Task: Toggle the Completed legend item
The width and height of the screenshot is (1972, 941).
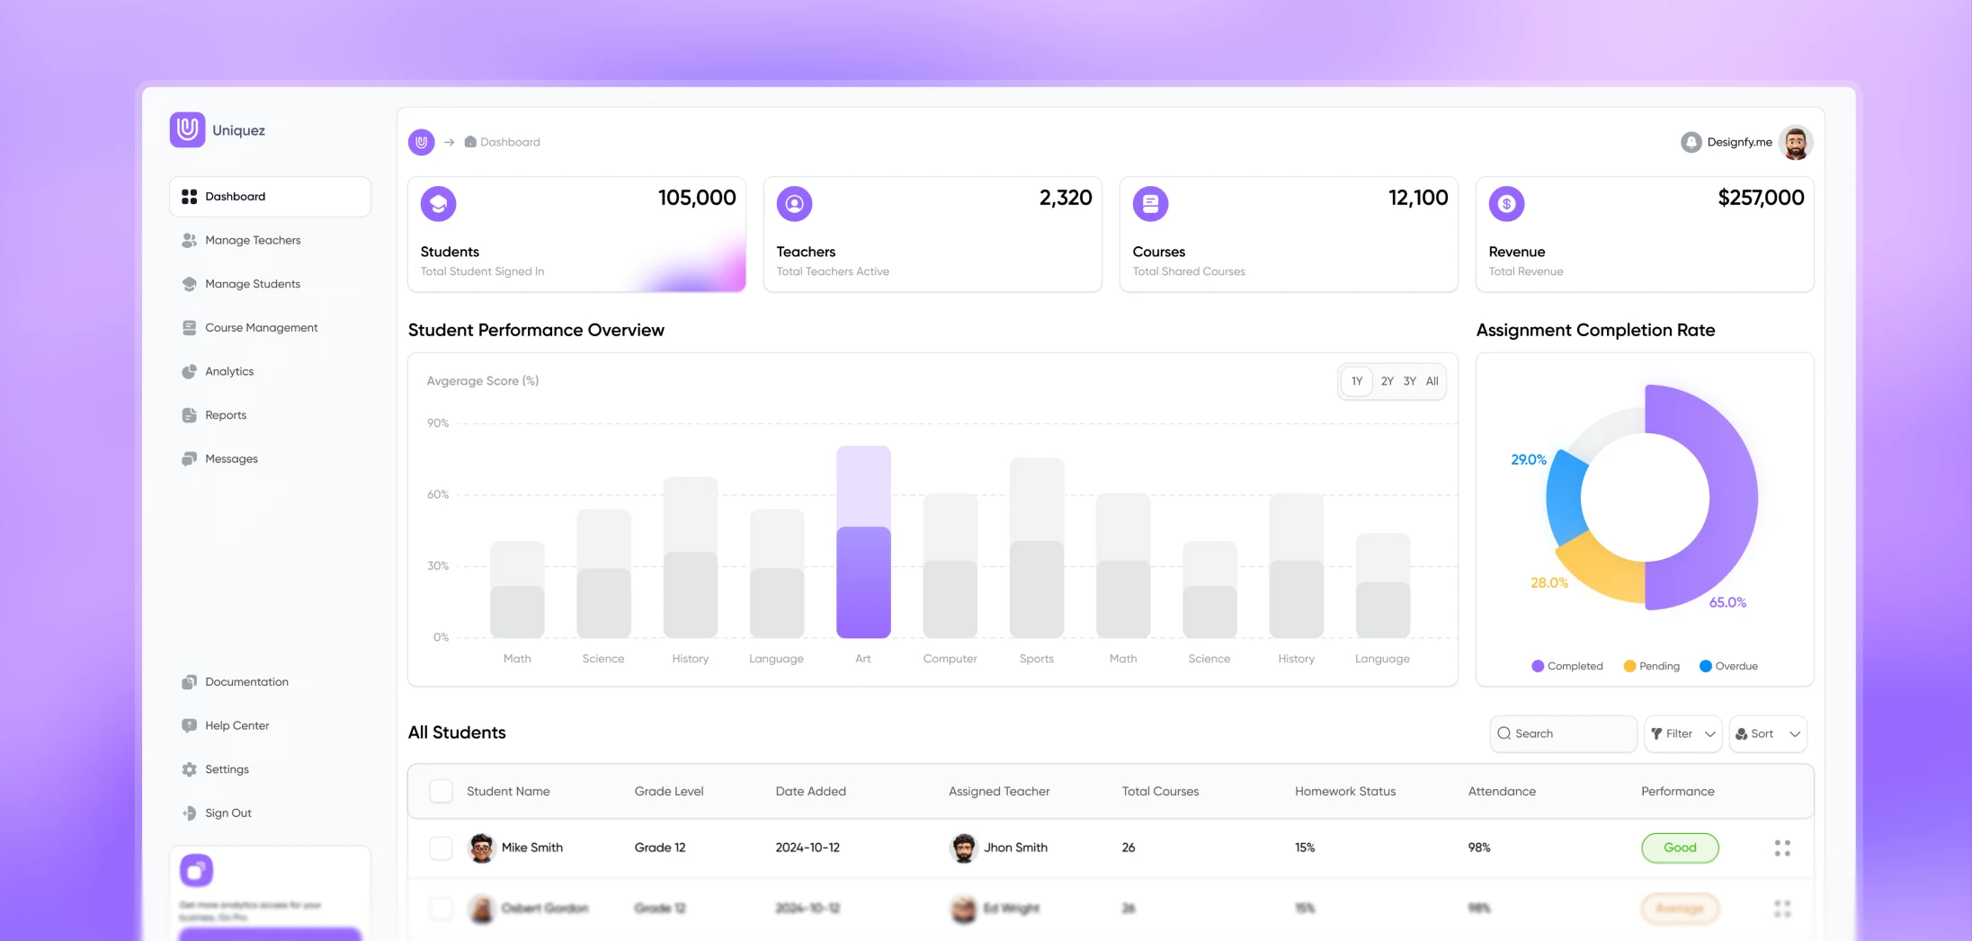Action: (1567, 666)
